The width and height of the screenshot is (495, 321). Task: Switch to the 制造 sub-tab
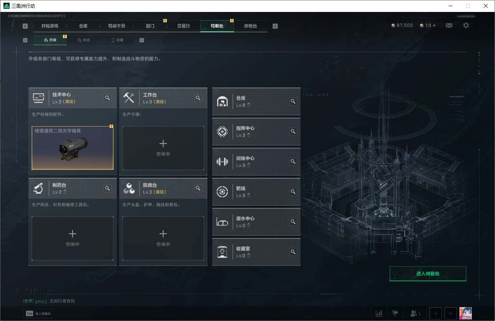[83, 40]
